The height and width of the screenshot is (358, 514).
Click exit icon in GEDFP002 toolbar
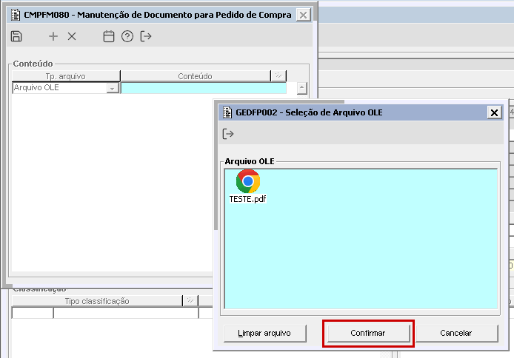(228, 134)
